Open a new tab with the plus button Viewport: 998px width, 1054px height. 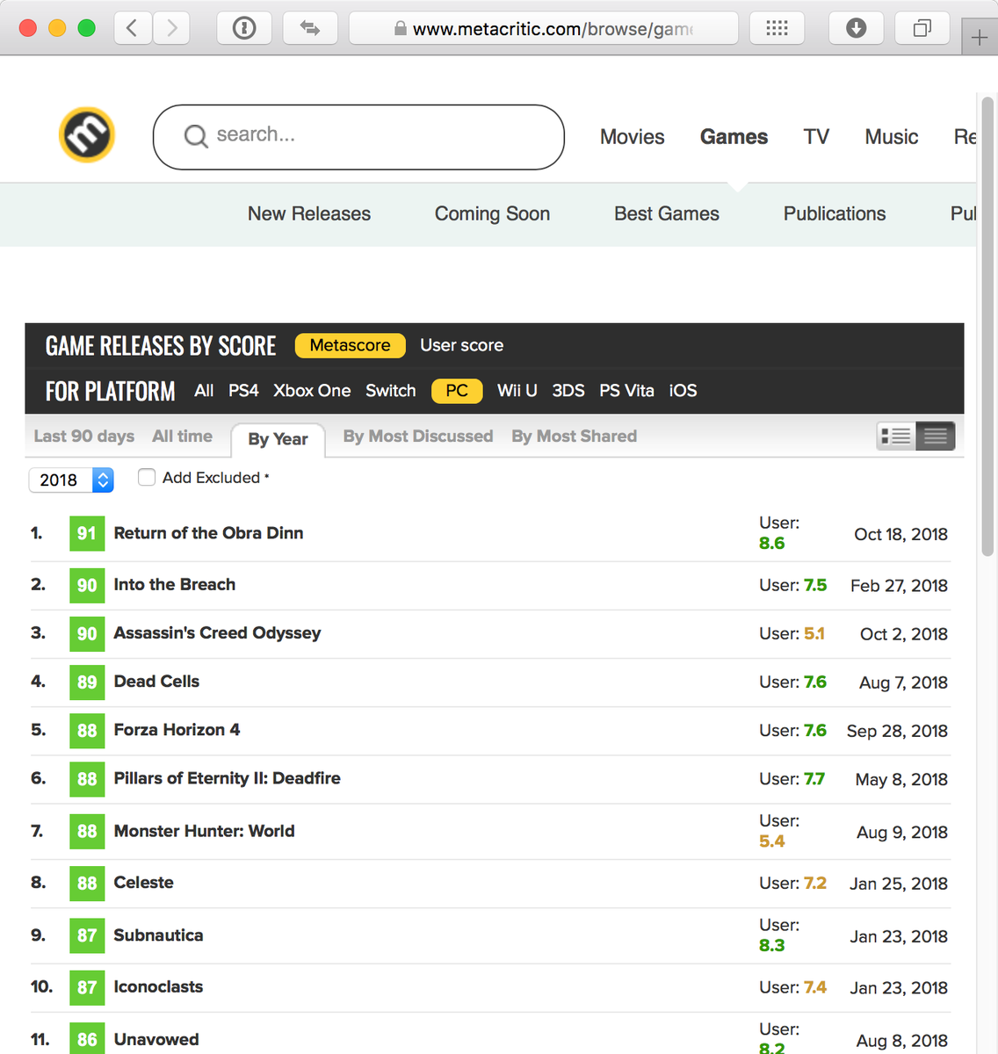(980, 38)
